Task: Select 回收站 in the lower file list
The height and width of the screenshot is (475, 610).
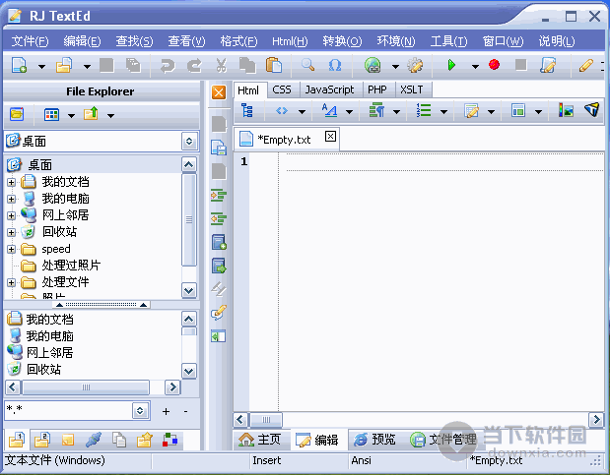Action: tap(43, 370)
